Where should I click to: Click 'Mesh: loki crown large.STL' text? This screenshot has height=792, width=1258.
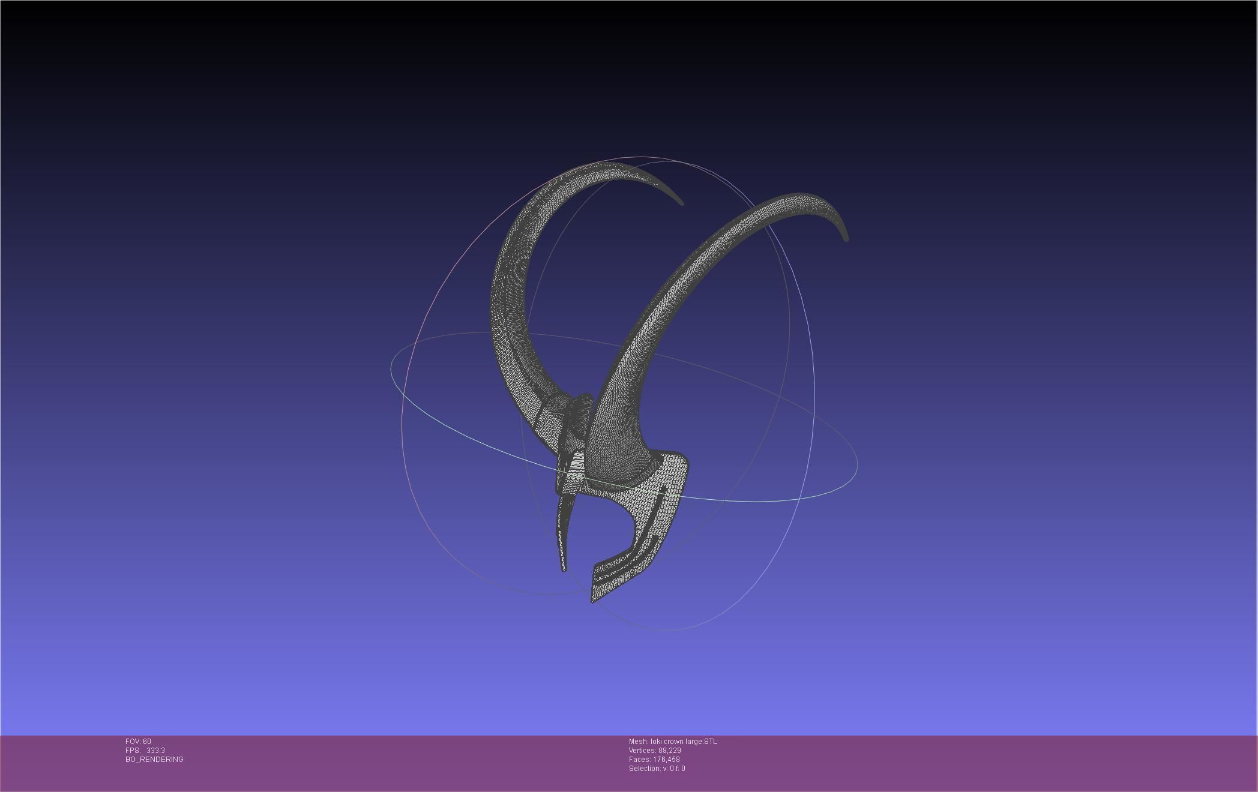[673, 742]
